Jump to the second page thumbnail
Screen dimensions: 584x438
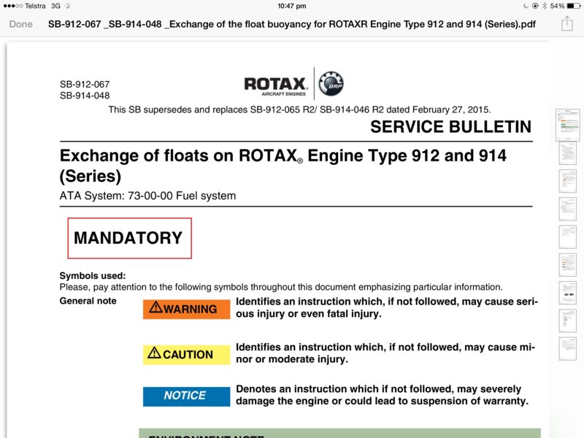pyautogui.click(x=568, y=153)
